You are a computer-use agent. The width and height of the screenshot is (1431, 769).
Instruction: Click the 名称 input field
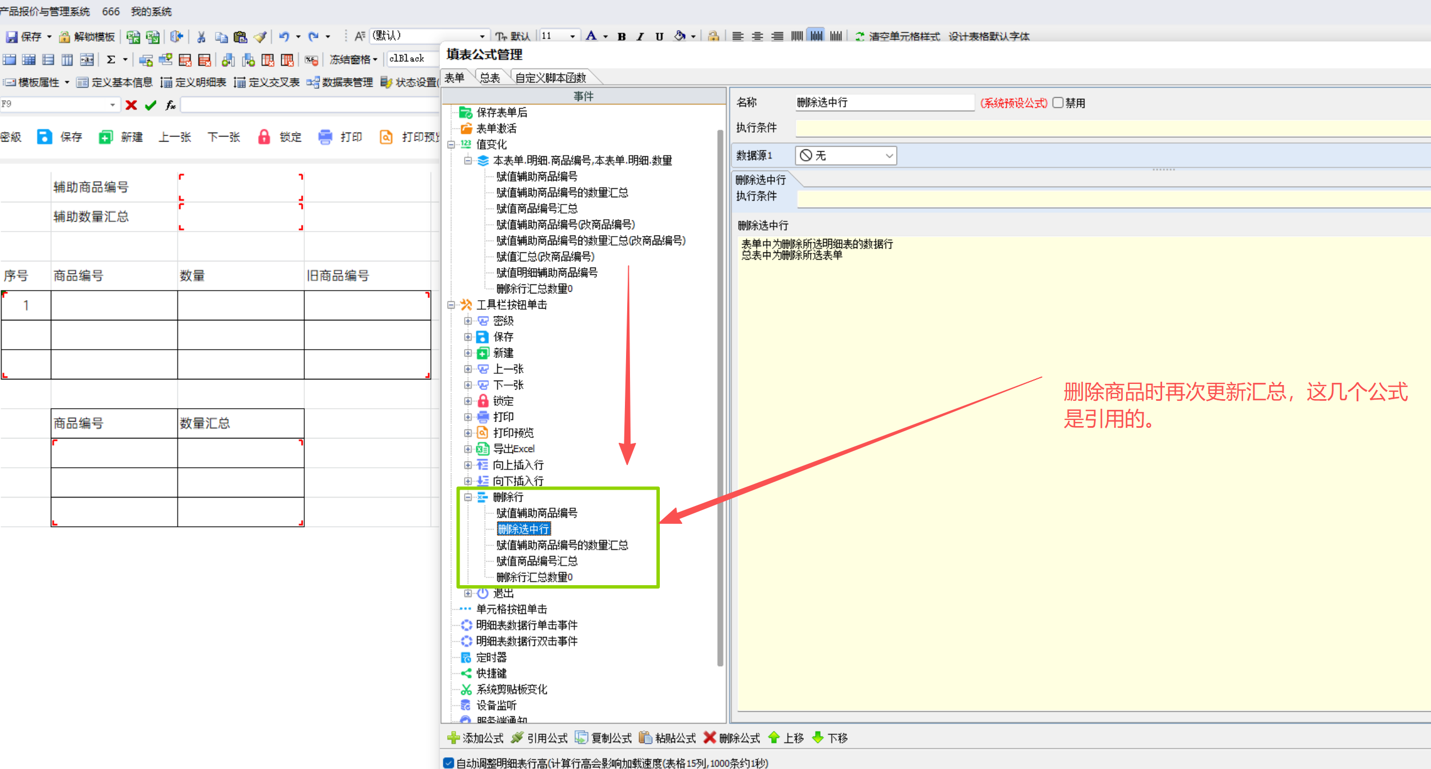(883, 103)
